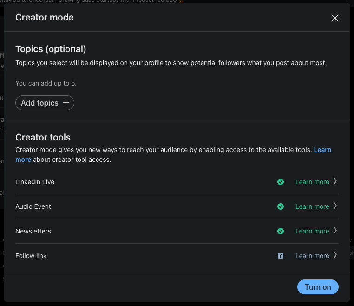
Task: Expand the Audio Event row chevron
Action: tap(335, 206)
